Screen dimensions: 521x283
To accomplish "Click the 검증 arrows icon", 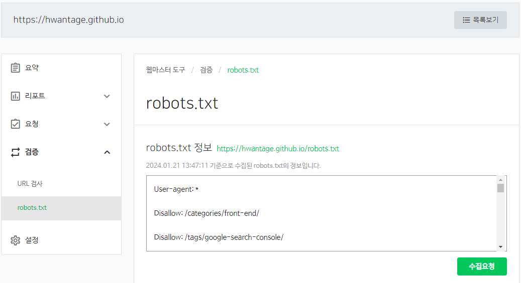I will [x=16, y=152].
